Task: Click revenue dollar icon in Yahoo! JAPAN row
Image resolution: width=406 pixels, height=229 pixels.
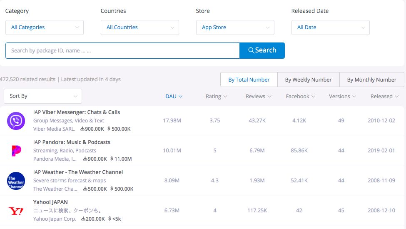Action: (x=110, y=219)
